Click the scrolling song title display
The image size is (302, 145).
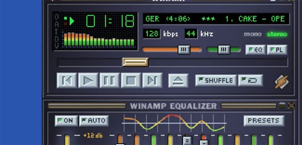click(216, 19)
